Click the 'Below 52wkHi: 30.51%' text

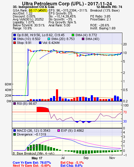29,25
